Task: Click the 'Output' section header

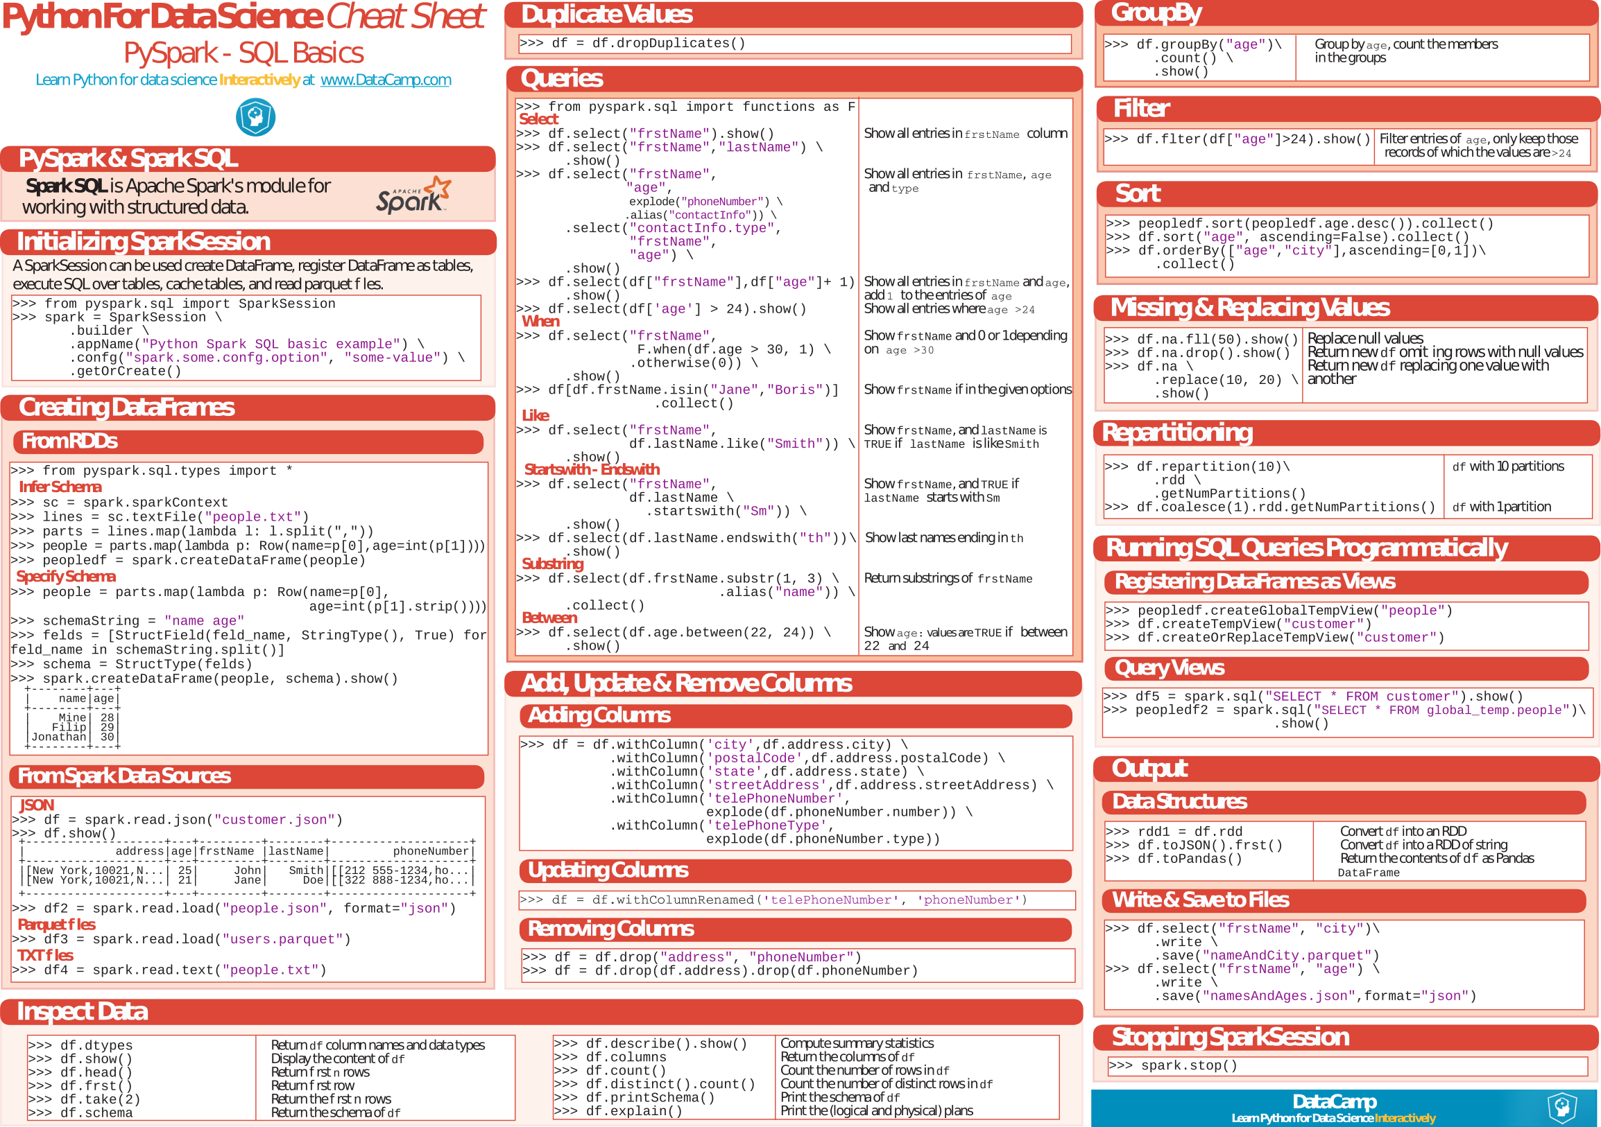Action: point(1346,769)
